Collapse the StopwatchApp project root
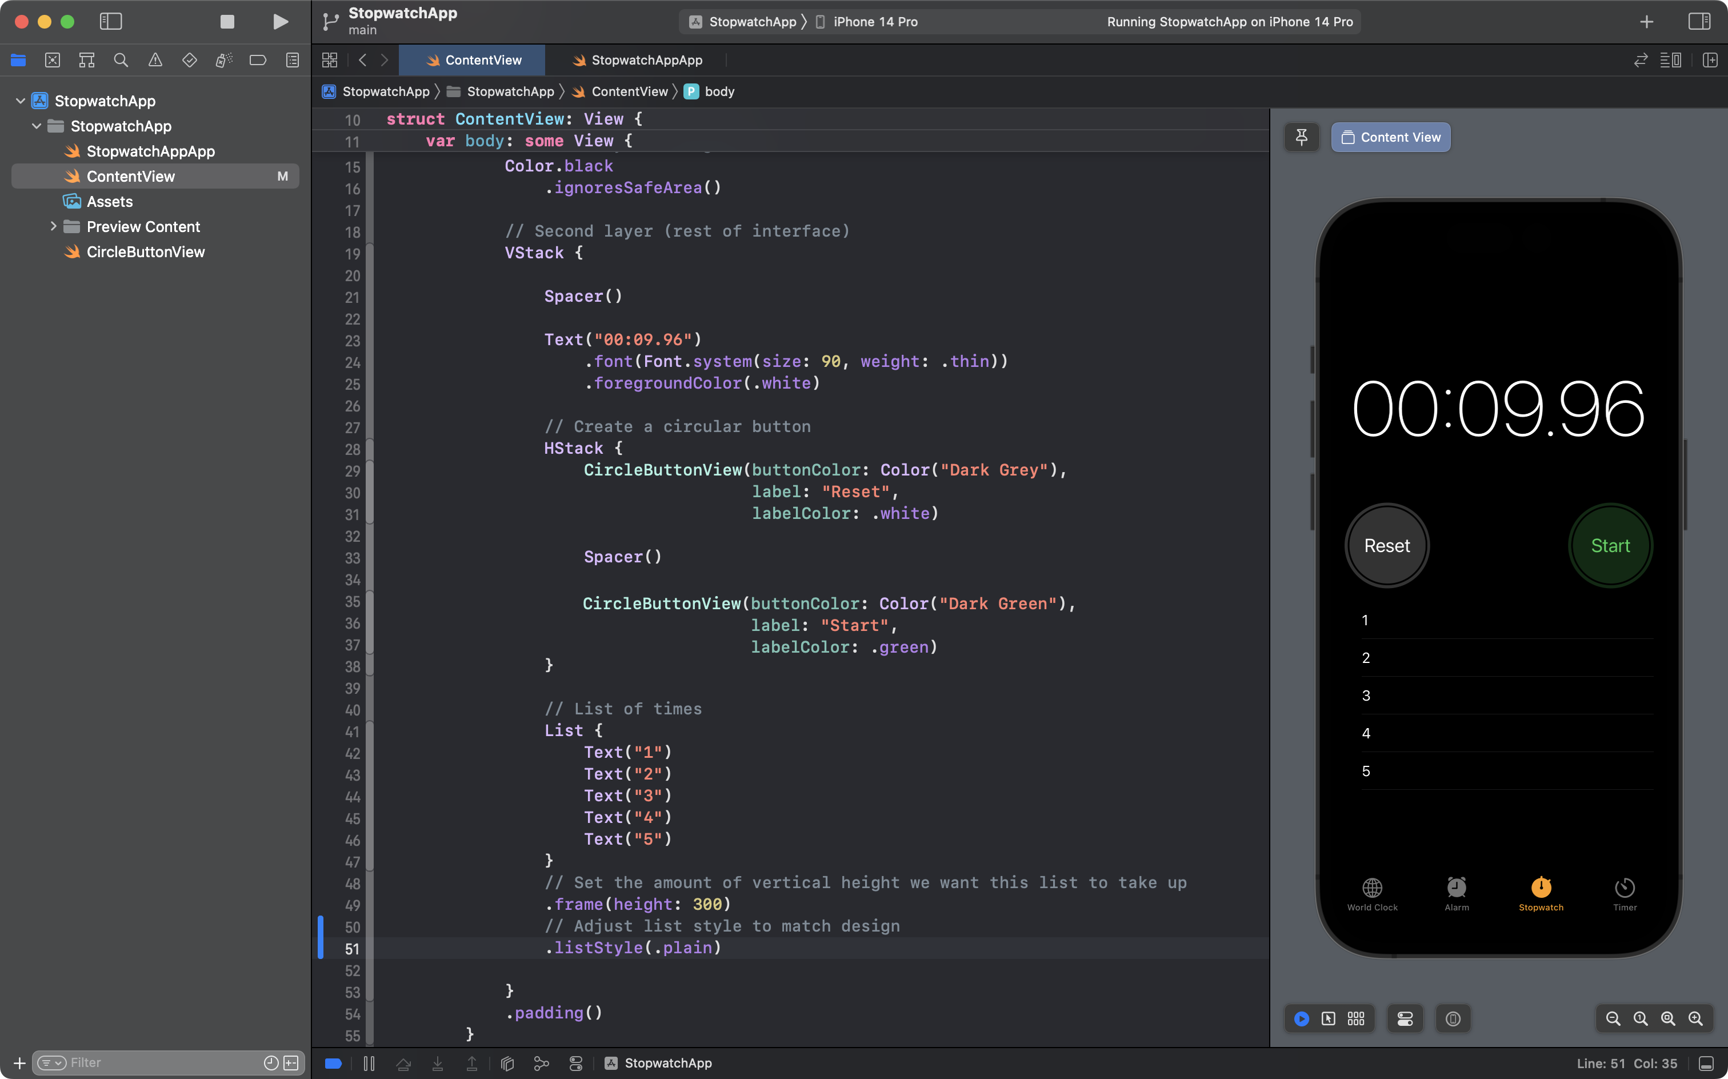Image resolution: width=1728 pixels, height=1079 pixels. coord(20,101)
